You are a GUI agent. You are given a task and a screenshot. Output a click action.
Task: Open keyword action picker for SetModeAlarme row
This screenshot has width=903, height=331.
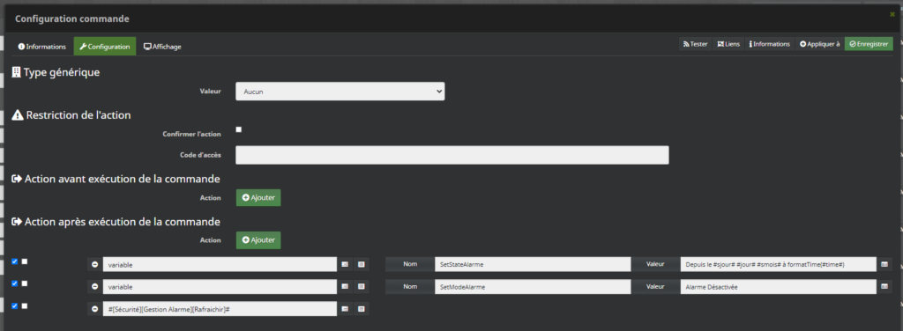click(x=345, y=286)
